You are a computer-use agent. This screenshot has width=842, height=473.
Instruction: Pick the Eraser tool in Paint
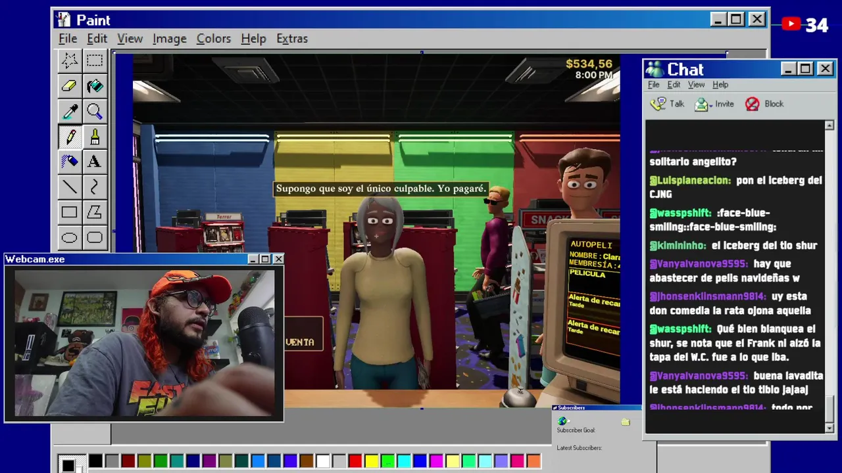pyautogui.click(x=70, y=86)
